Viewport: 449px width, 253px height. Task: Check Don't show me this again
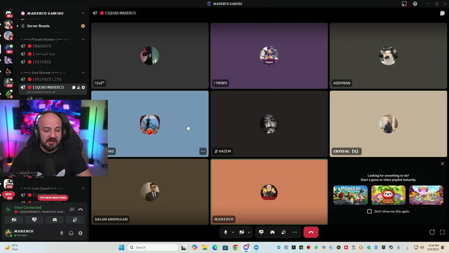[369, 212]
